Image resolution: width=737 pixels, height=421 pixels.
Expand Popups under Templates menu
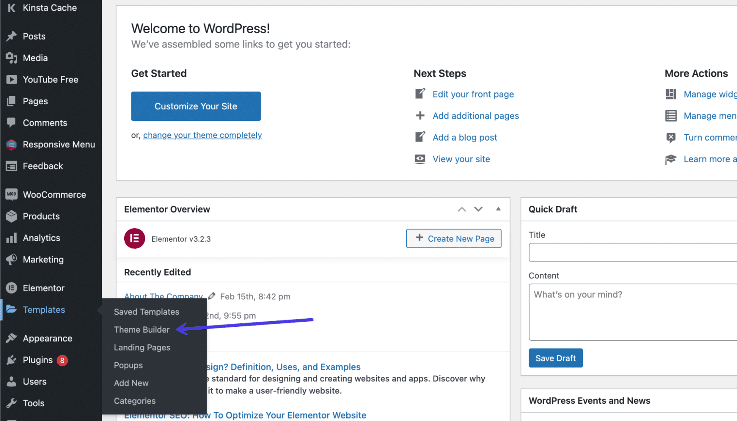point(129,365)
